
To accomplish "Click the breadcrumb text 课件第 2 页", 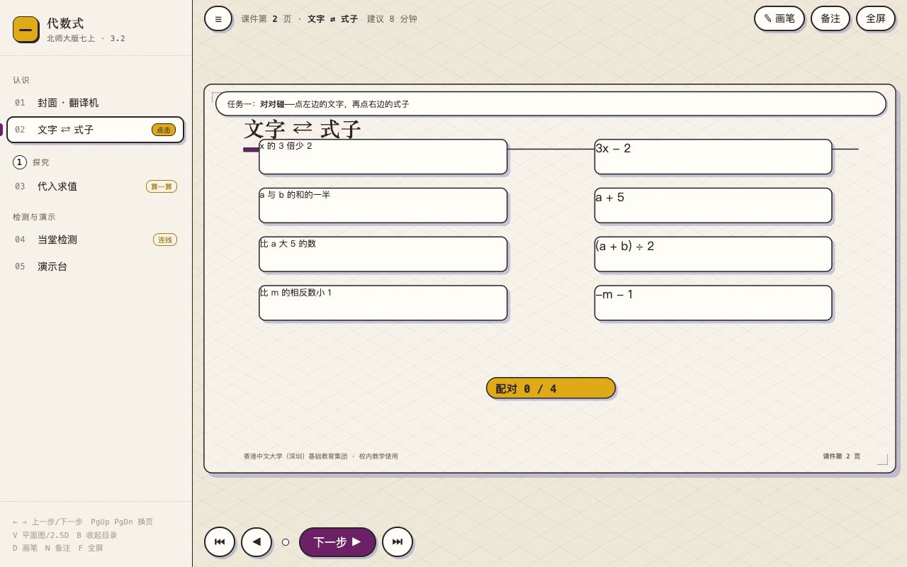I will pyautogui.click(x=266, y=19).
